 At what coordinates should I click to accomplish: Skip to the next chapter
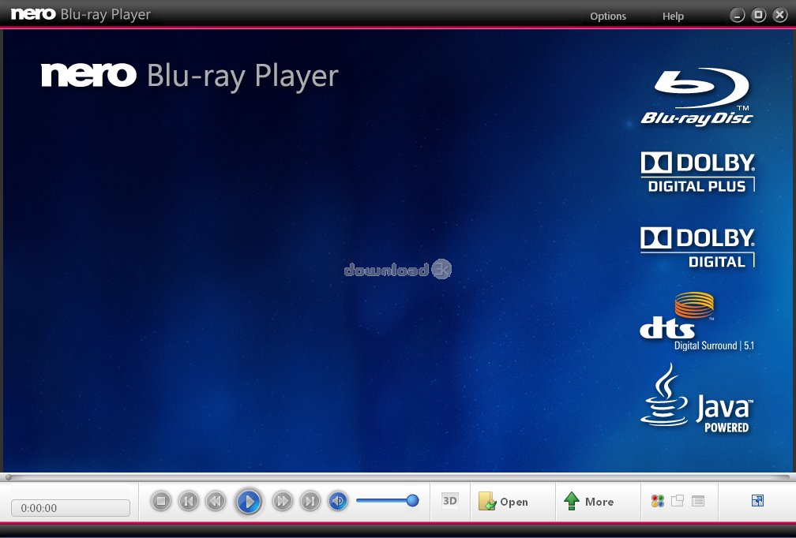point(310,502)
